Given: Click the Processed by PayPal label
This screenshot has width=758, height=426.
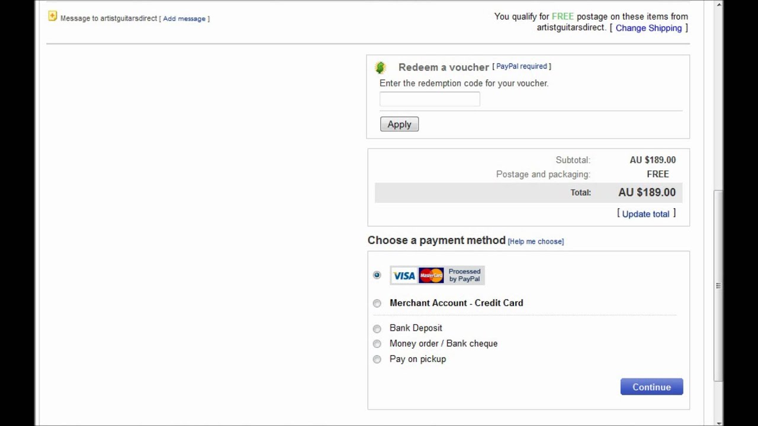Looking at the screenshot, I should [x=464, y=275].
